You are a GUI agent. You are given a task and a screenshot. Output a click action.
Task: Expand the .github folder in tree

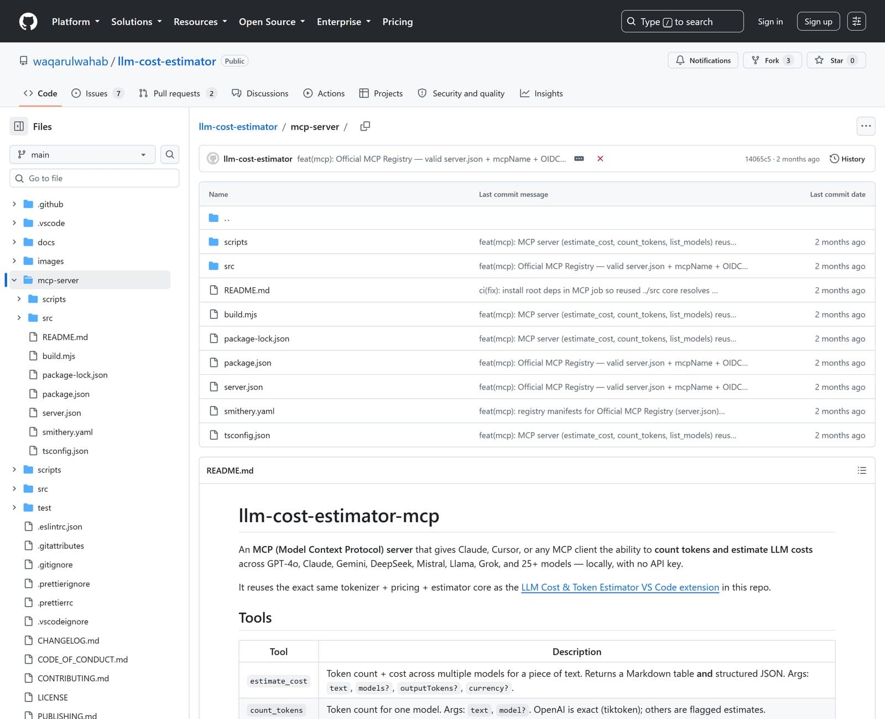14,204
